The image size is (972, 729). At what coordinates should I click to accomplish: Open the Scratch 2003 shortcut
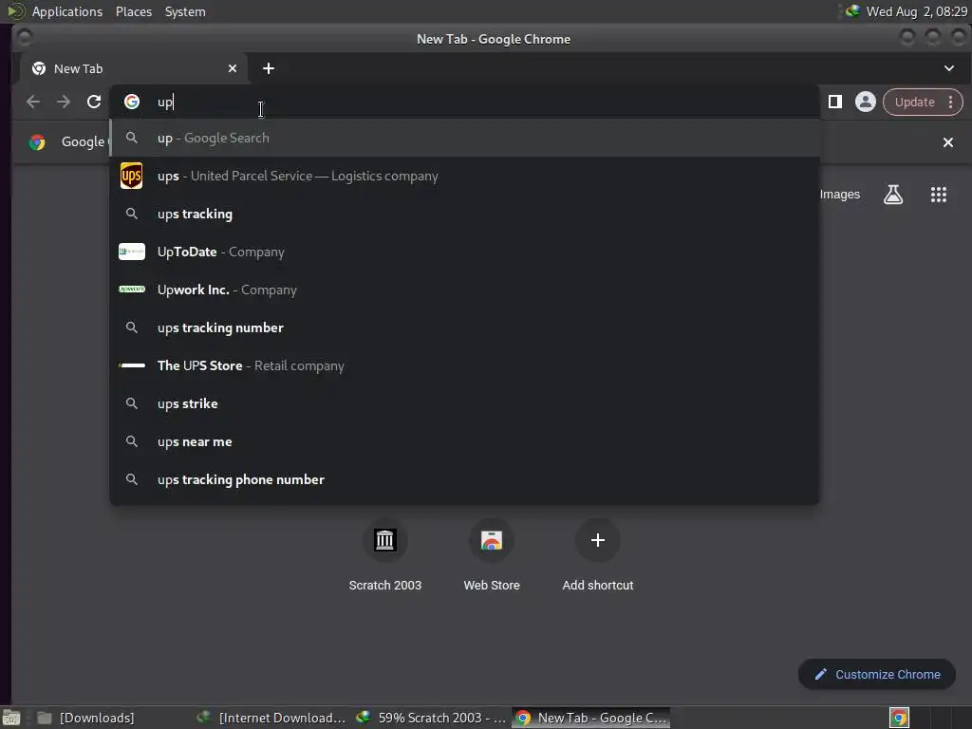385,556
